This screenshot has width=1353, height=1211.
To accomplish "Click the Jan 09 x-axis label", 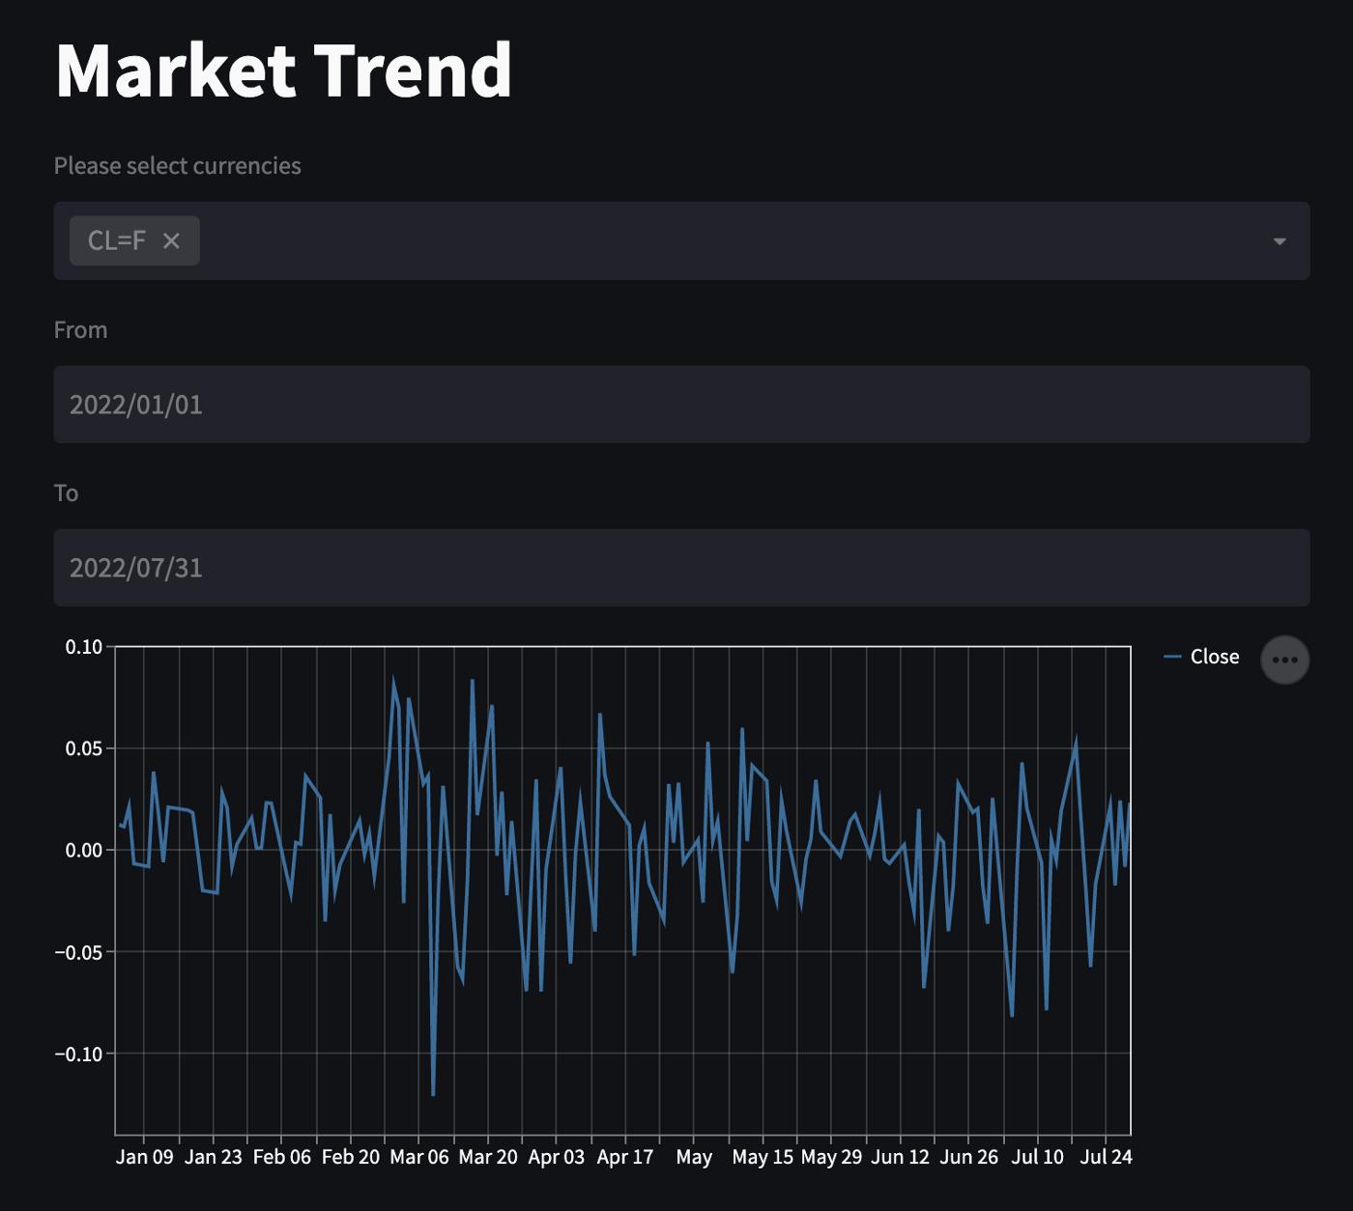I will [144, 1157].
